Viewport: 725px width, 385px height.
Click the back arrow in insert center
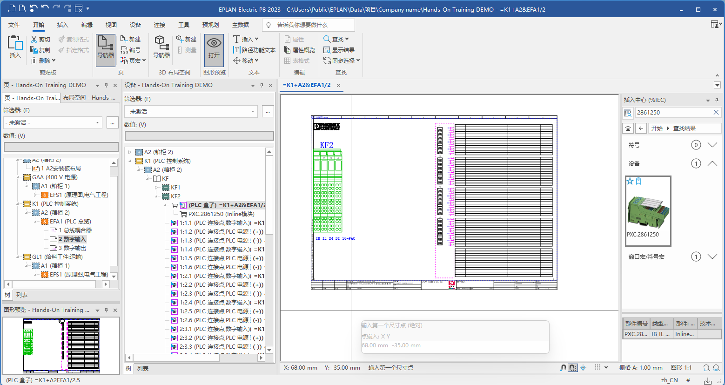click(x=641, y=128)
